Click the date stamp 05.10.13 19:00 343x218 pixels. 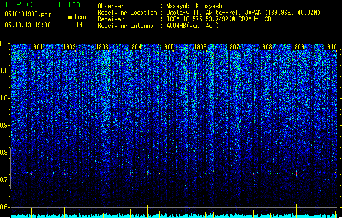coord(28,25)
